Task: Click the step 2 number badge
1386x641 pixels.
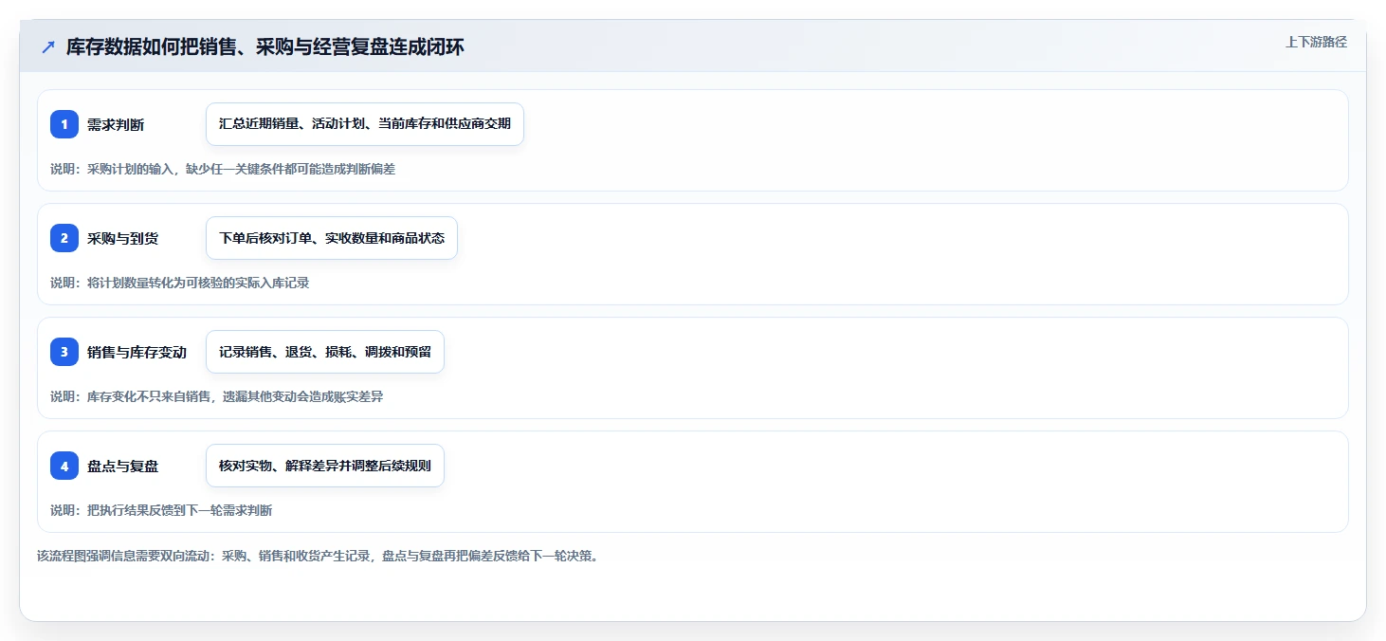Action: (x=64, y=238)
